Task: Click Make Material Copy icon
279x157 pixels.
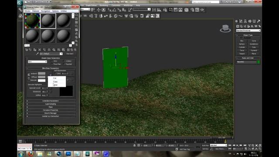Action: pyautogui.click(x=44, y=50)
